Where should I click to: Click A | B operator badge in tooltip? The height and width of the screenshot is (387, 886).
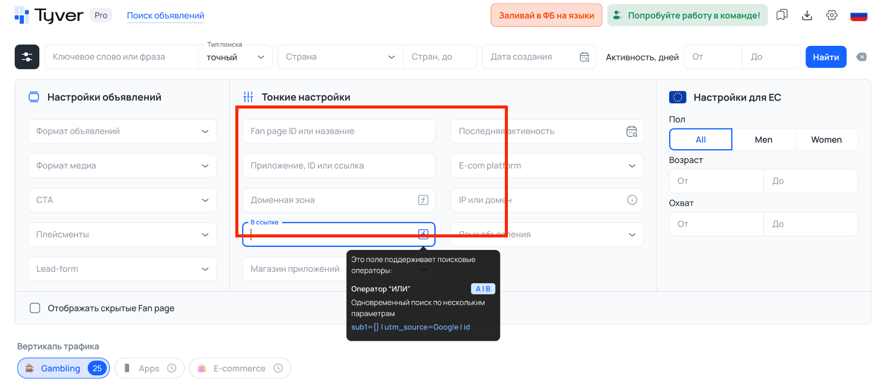pyautogui.click(x=483, y=289)
